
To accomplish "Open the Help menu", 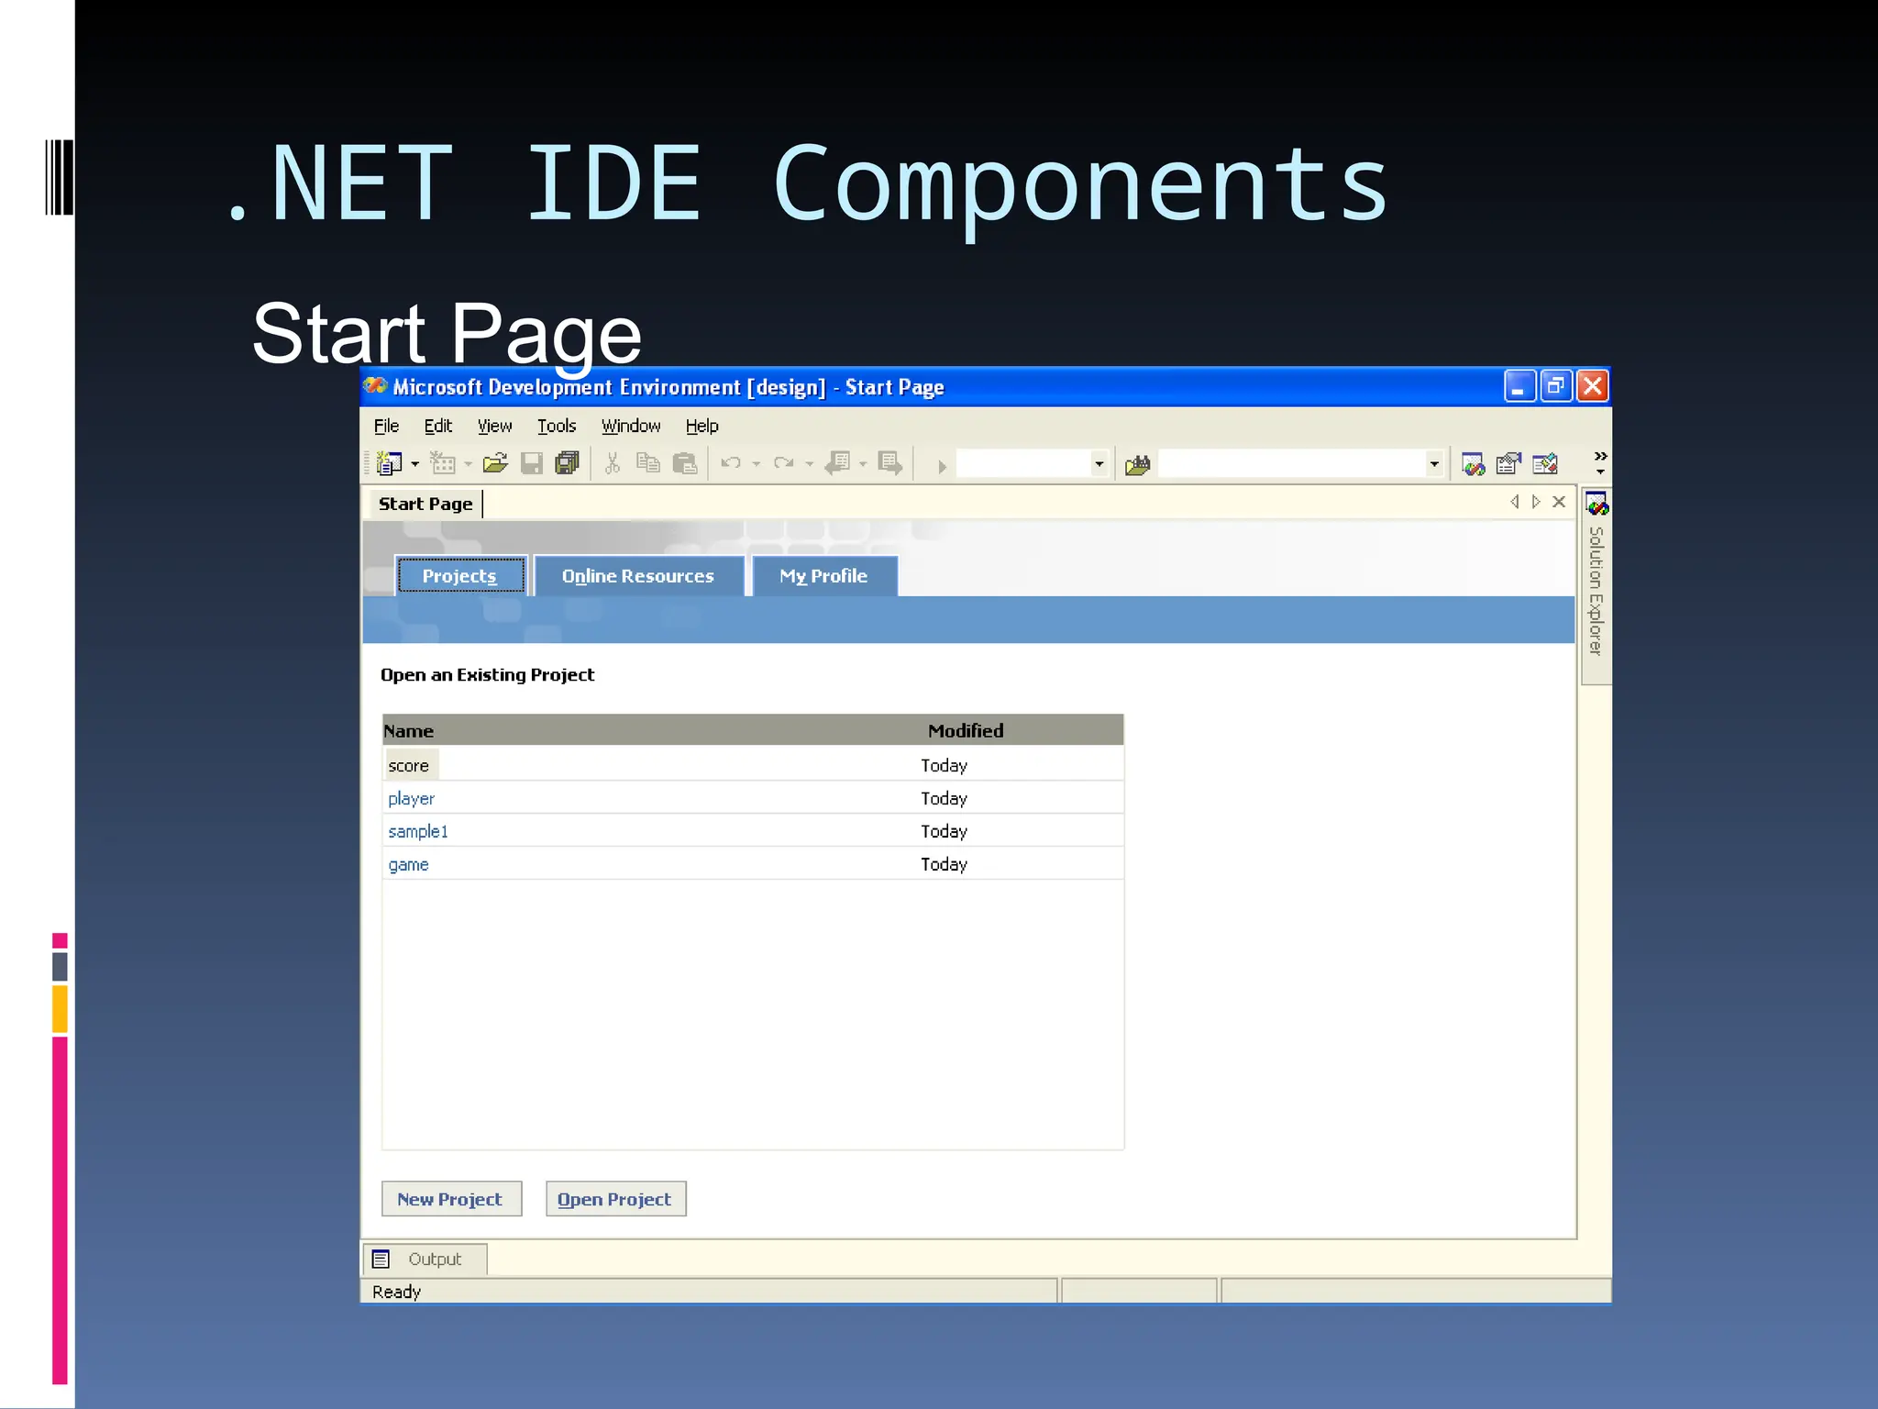I will point(702,427).
